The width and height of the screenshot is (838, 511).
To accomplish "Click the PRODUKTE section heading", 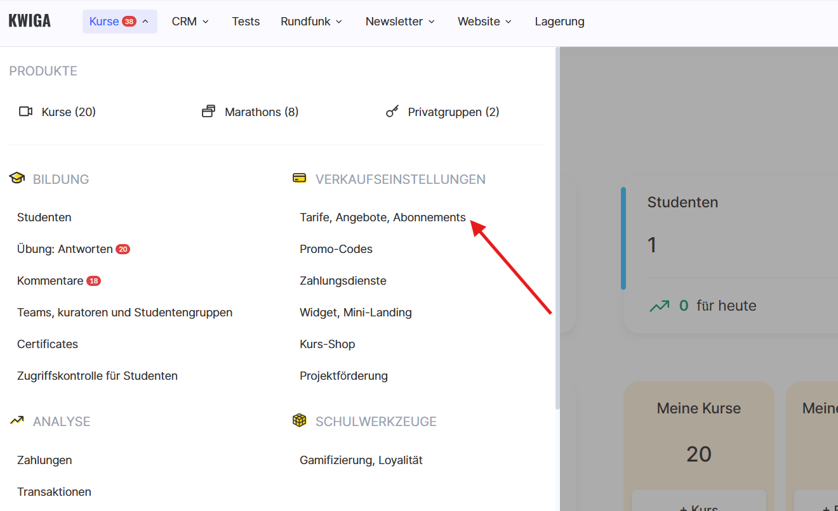I will 43,71.
